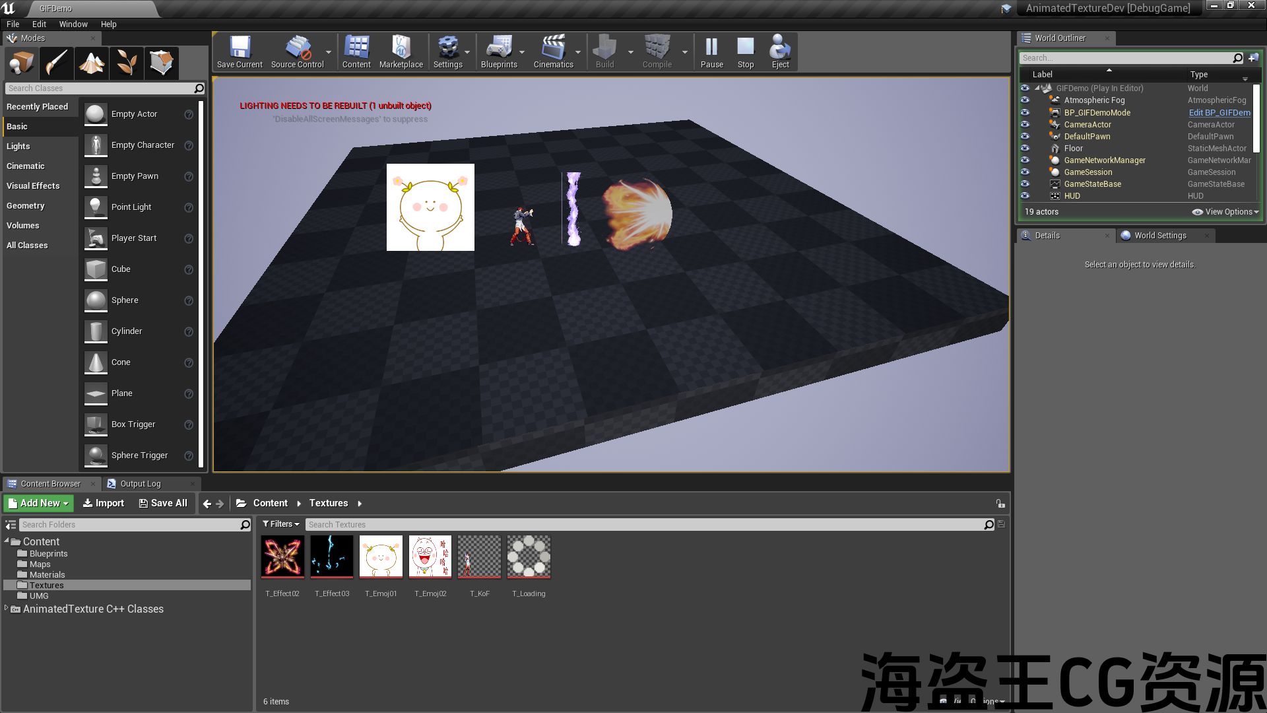Open the Filters dropdown in Content Browser
This screenshot has width=1267, height=713.
[281, 524]
